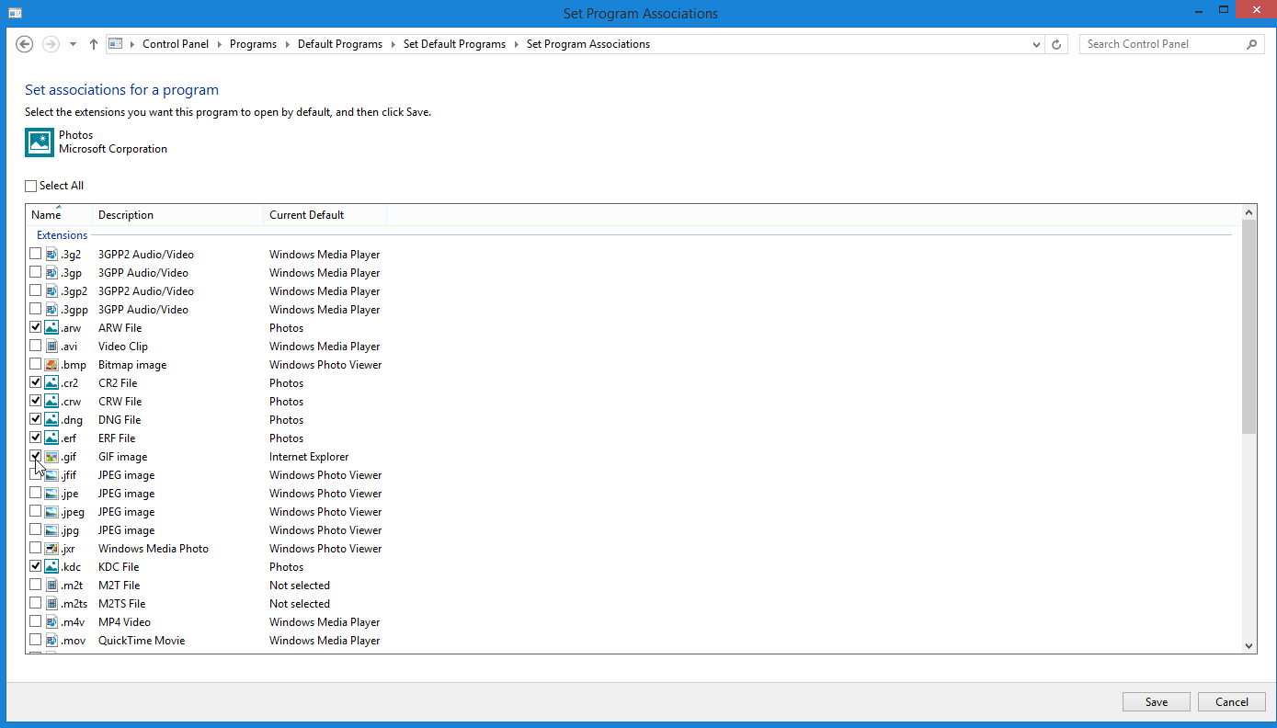Uncheck the .arw extension checkbox

35,327
